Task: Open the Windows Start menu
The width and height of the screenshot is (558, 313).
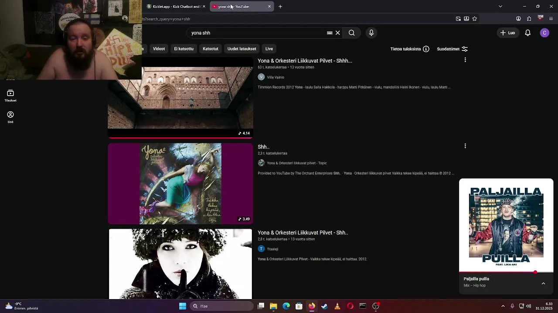Action: 183,306
